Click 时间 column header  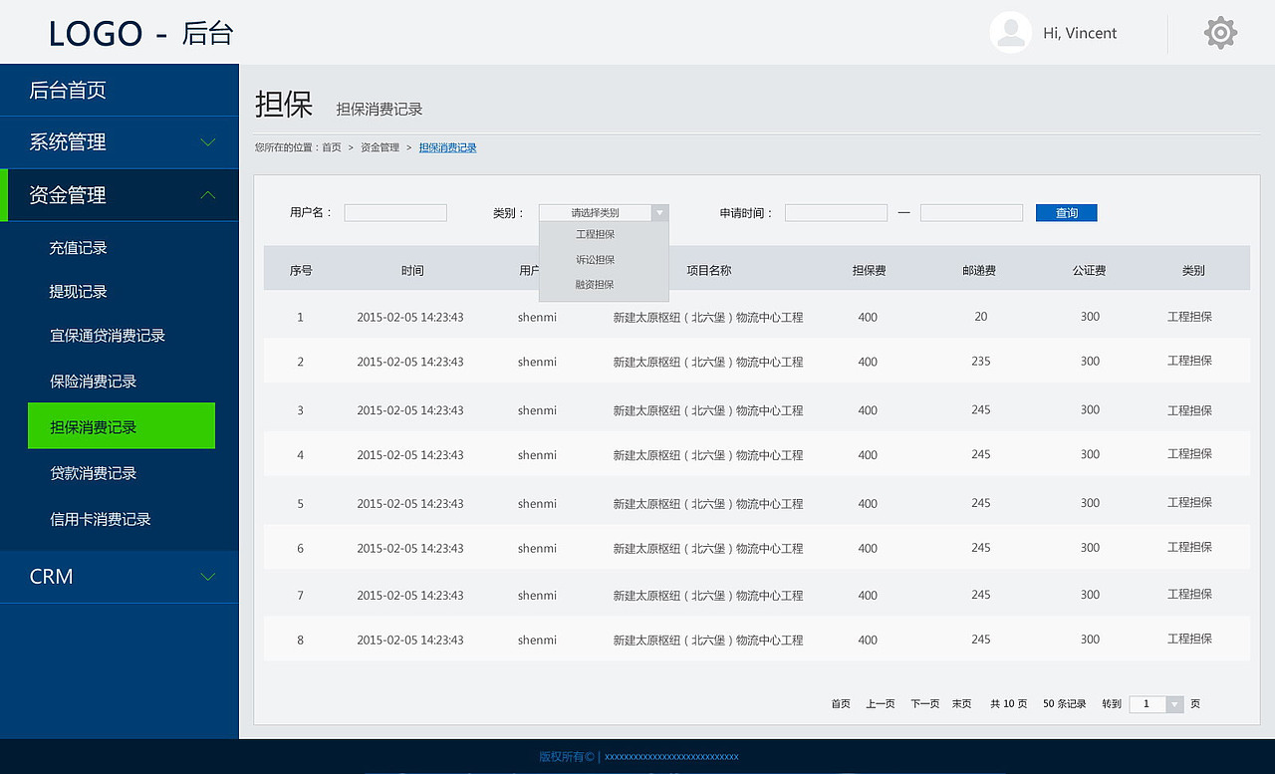[x=412, y=271]
